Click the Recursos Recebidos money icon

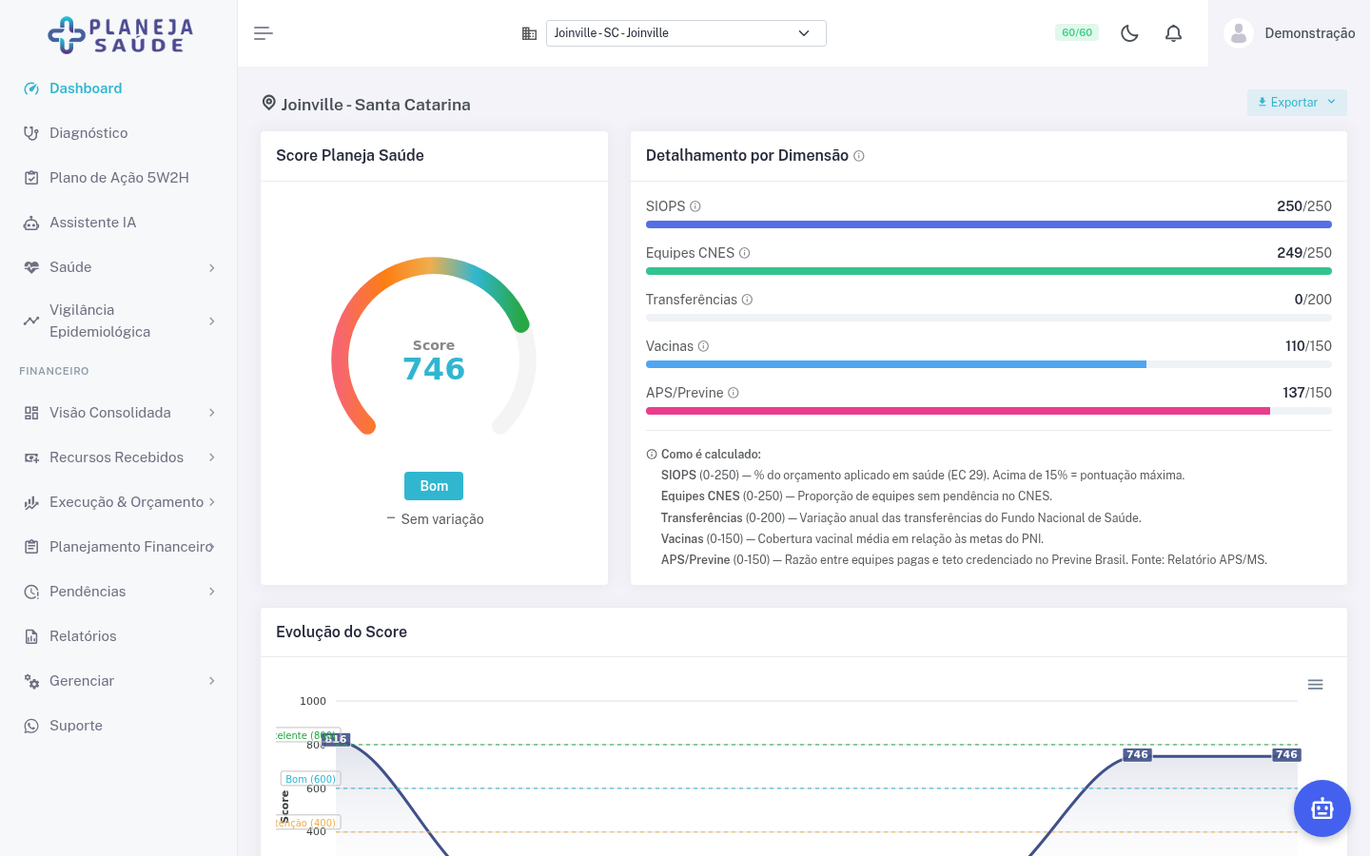[31, 457]
